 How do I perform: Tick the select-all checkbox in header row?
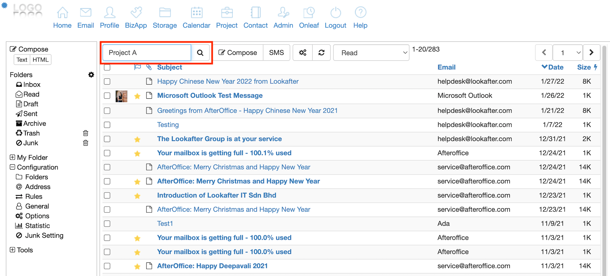pos(107,67)
